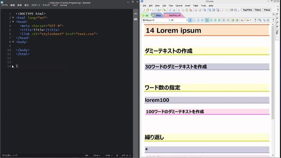Align text left in format bar
Screen dimensions: 281x158
pyautogui.click(x=207, y=20)
